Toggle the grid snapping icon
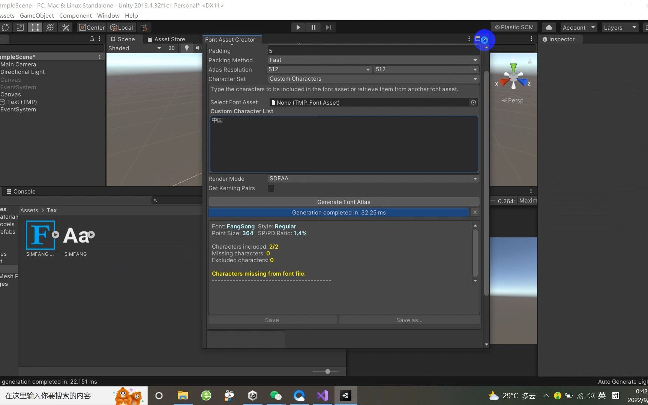 [x=144, y=27]
